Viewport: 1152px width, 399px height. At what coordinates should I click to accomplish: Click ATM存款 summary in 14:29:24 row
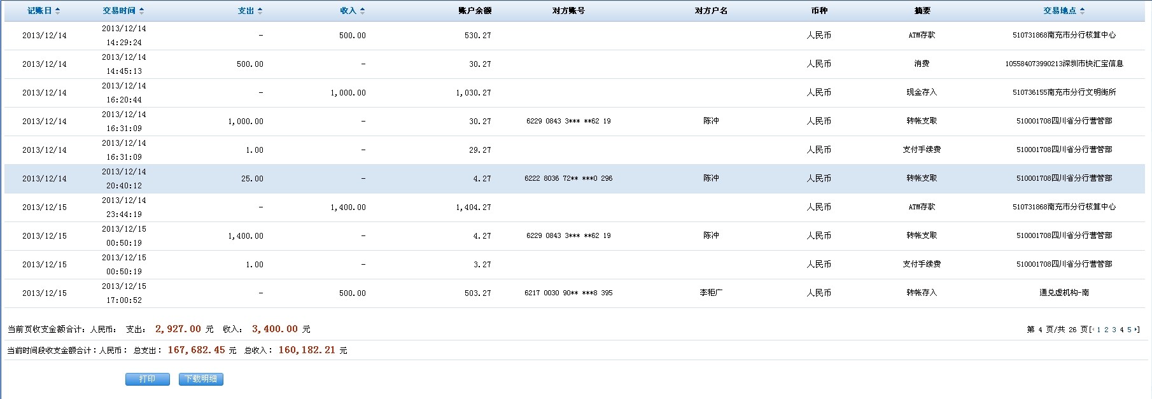(x=922, y=35)
